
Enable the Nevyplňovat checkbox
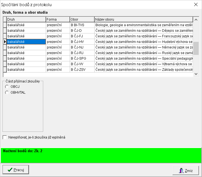pos(4,137)
